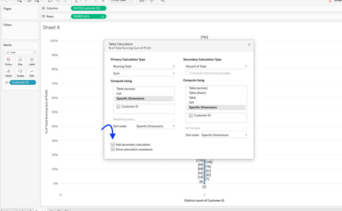Viewport: 342px width, 211px height.
Task: Click the CNTD(Customer ID) pill on Columns
Action: [89, 8]
